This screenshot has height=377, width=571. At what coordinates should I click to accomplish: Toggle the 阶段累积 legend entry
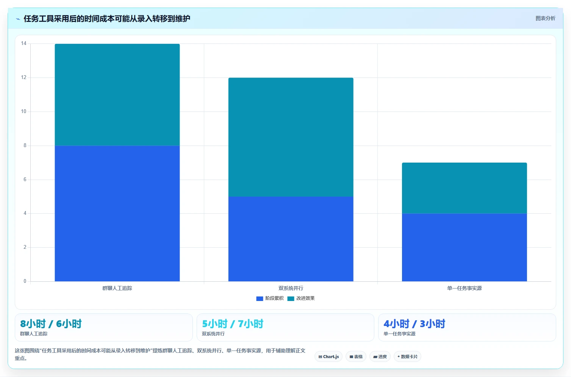pyautogui.click(x=270, y=298)
